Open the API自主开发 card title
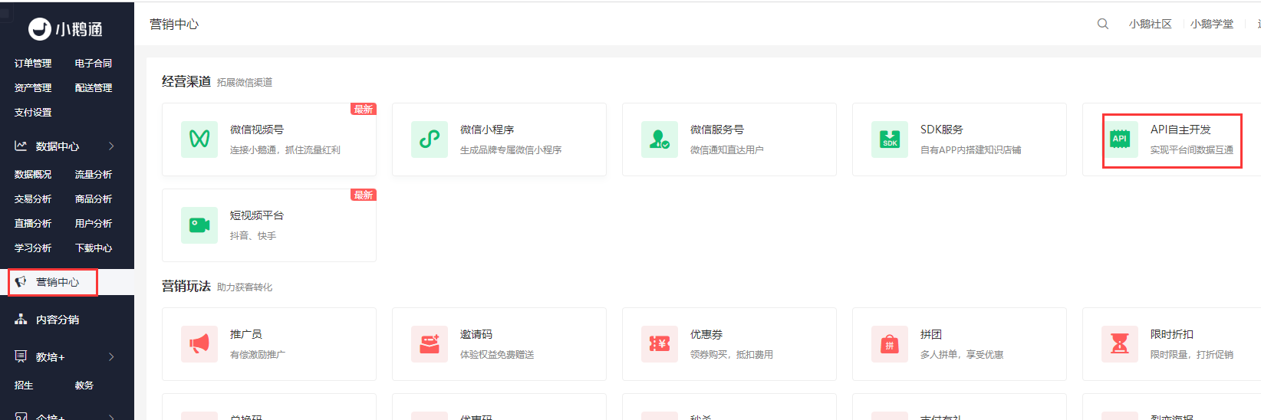 [x=1180, y=130]
